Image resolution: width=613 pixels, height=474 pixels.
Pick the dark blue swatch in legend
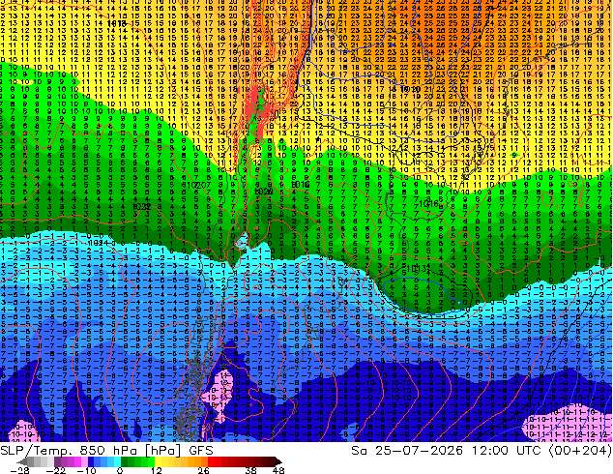[x=91, y=461]
